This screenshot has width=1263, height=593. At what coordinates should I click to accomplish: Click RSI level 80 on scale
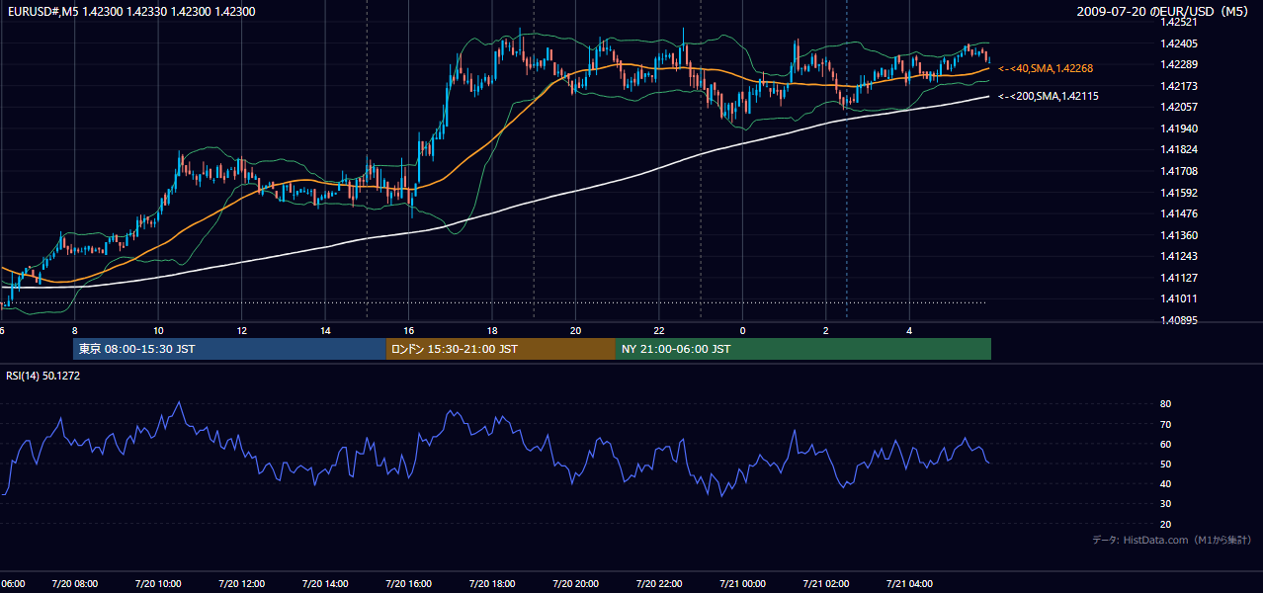pyautogui.click(x=1166, y=404)
